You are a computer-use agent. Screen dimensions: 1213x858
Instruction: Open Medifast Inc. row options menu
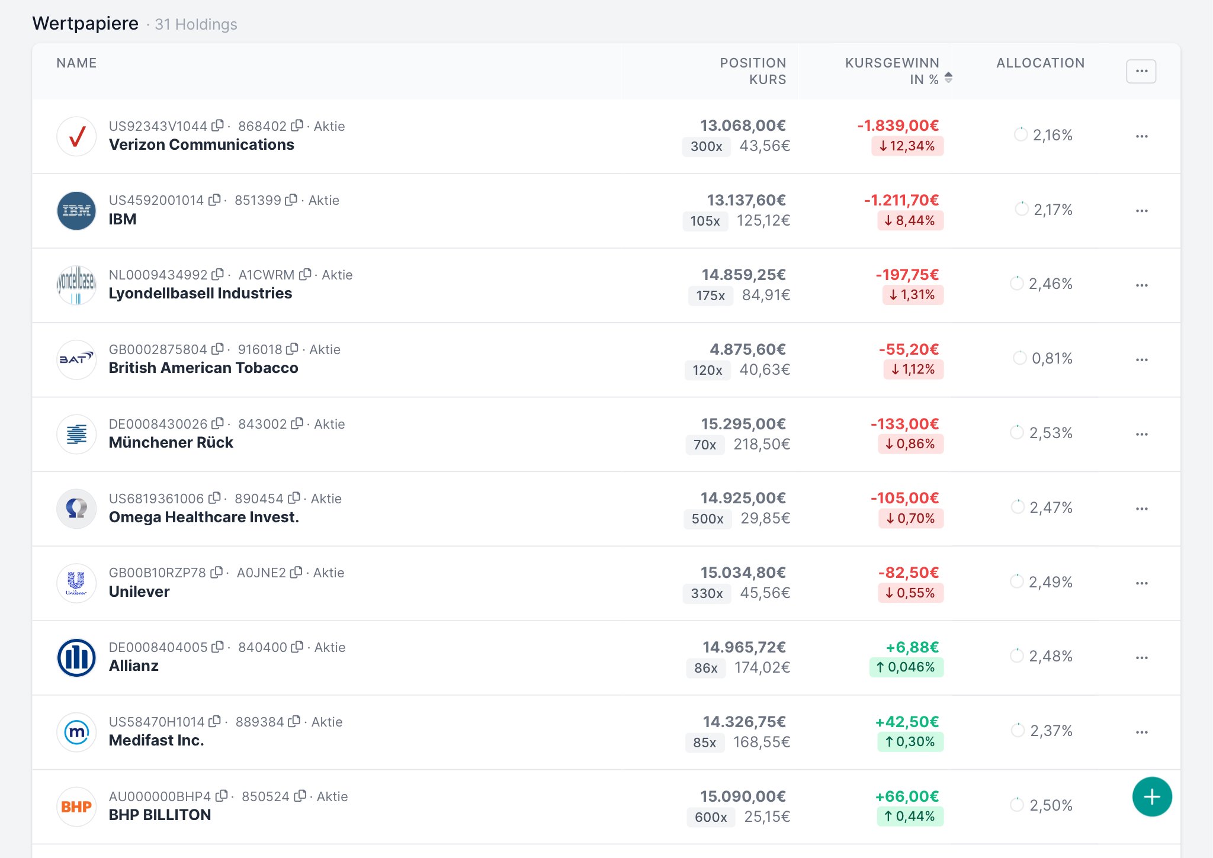point(1141,732)
